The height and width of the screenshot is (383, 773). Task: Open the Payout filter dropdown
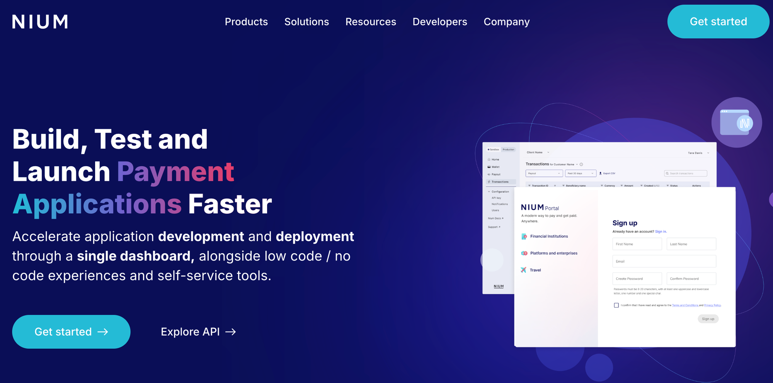pos(544,173)
